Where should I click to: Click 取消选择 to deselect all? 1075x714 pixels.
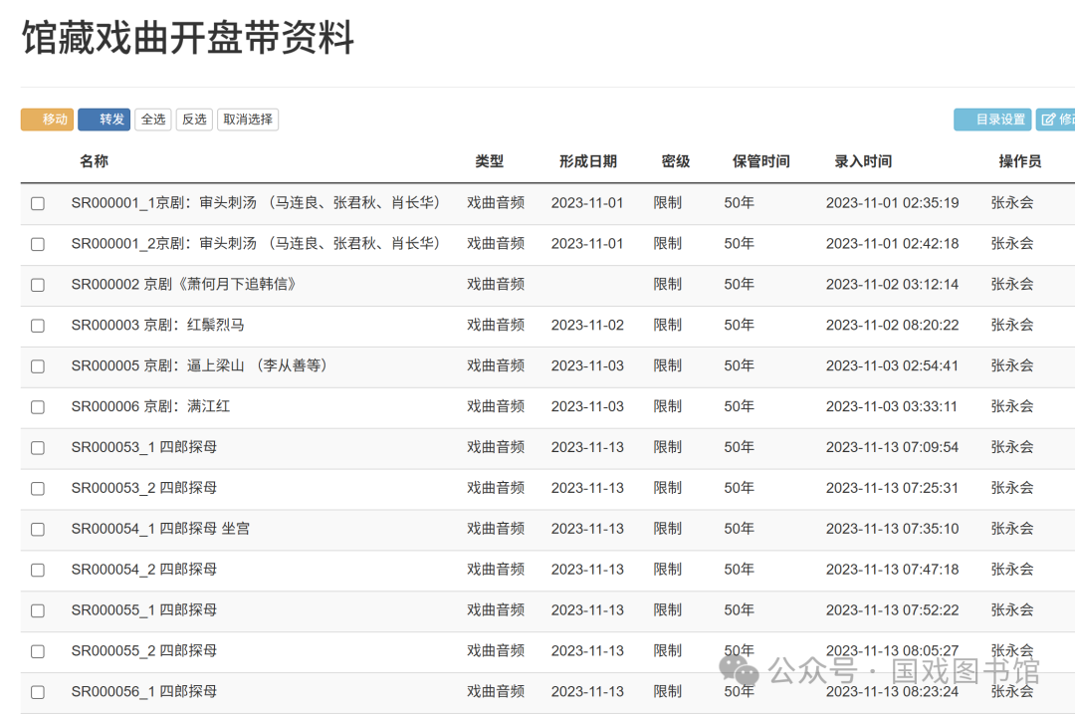click(x=248, y=119)
